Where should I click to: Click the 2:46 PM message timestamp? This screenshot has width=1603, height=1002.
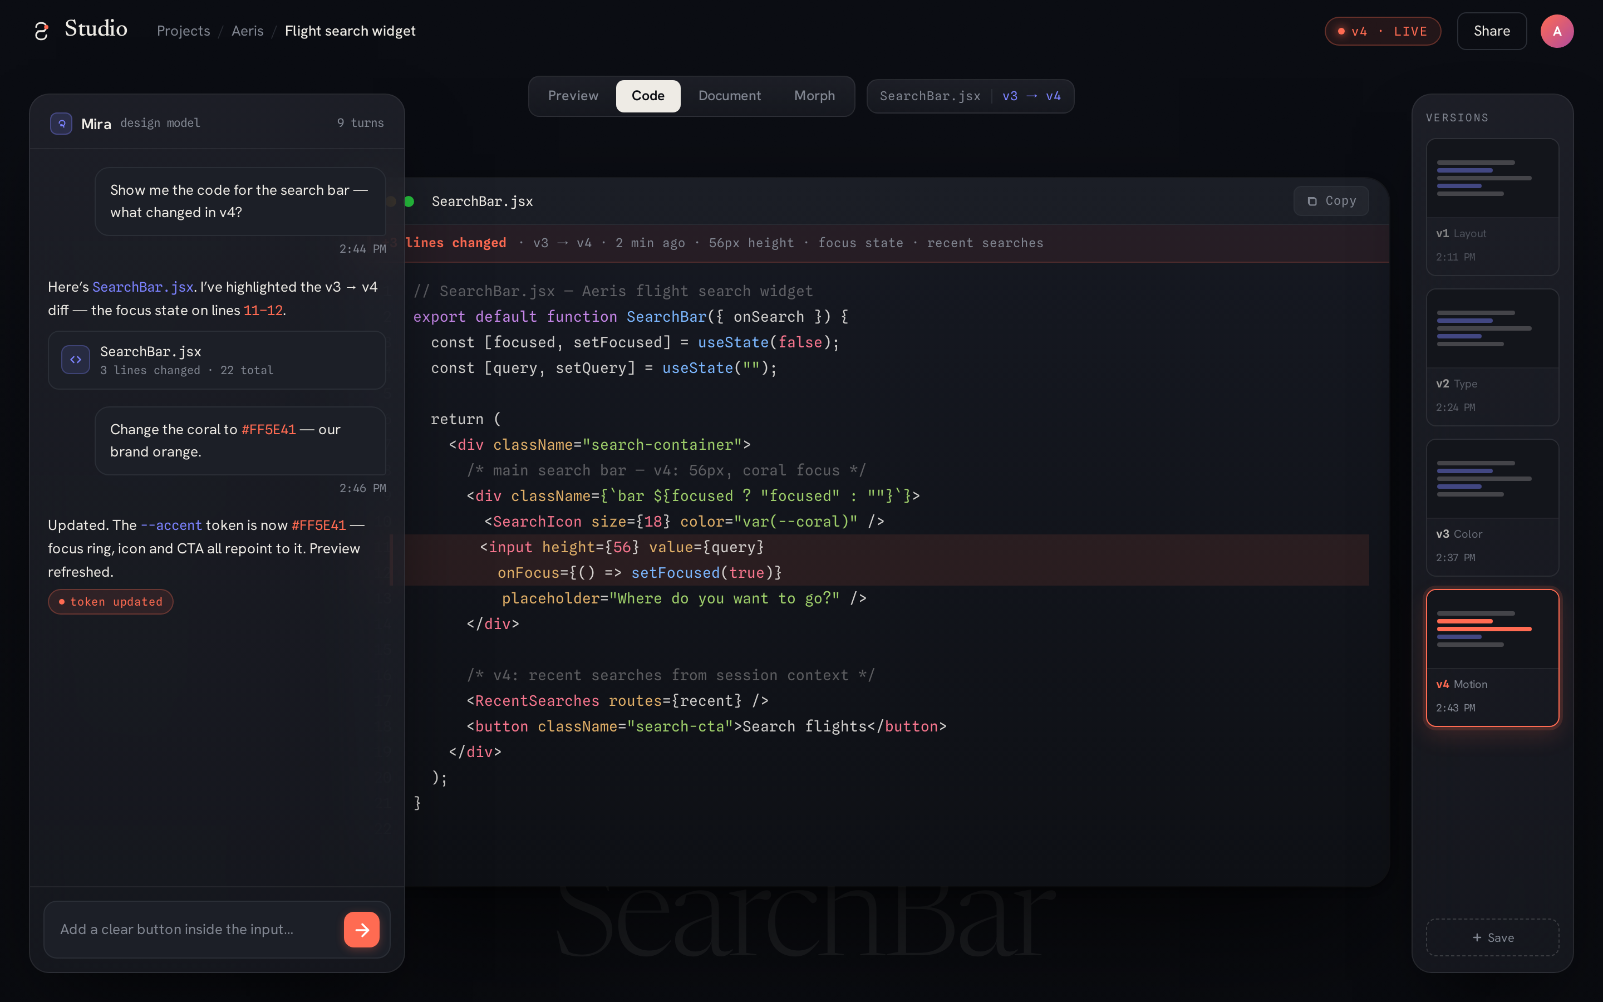362,488
